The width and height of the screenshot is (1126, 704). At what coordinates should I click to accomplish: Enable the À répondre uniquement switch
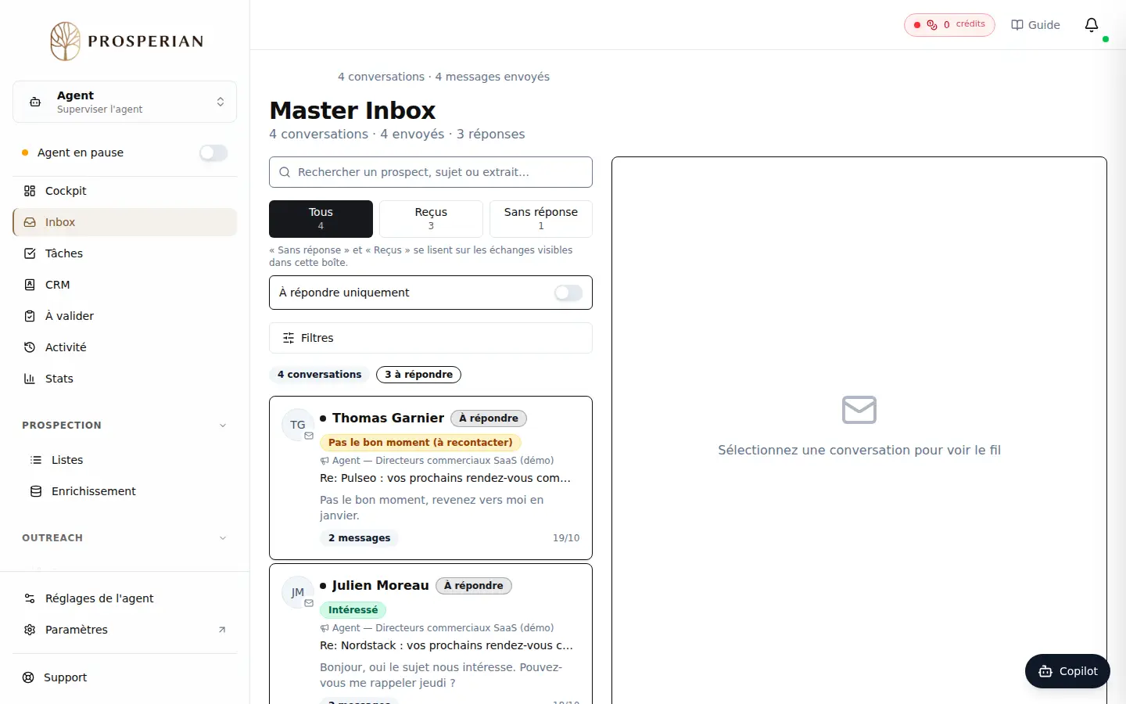coord(568,293)
